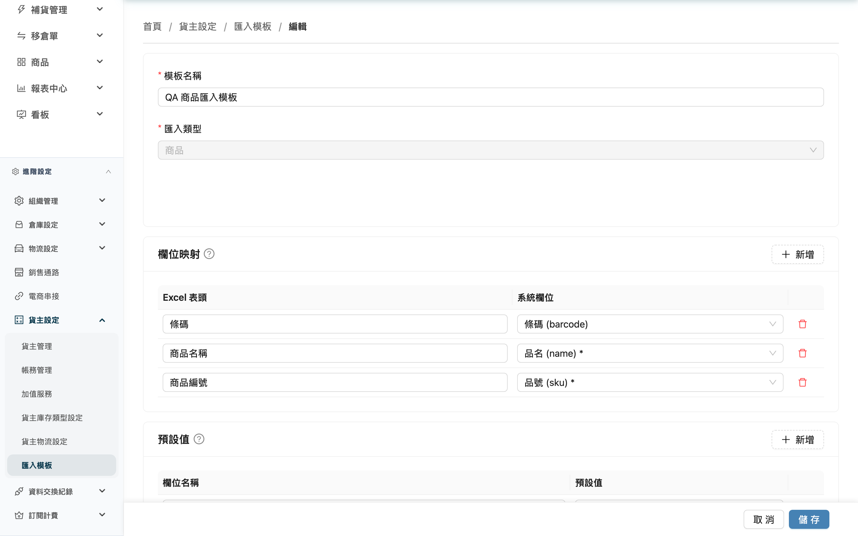Screen dimensions: 858x536
Task: Click the 銷售通路 shop icon
Action: pyautogui.click(x=19, y=272)
